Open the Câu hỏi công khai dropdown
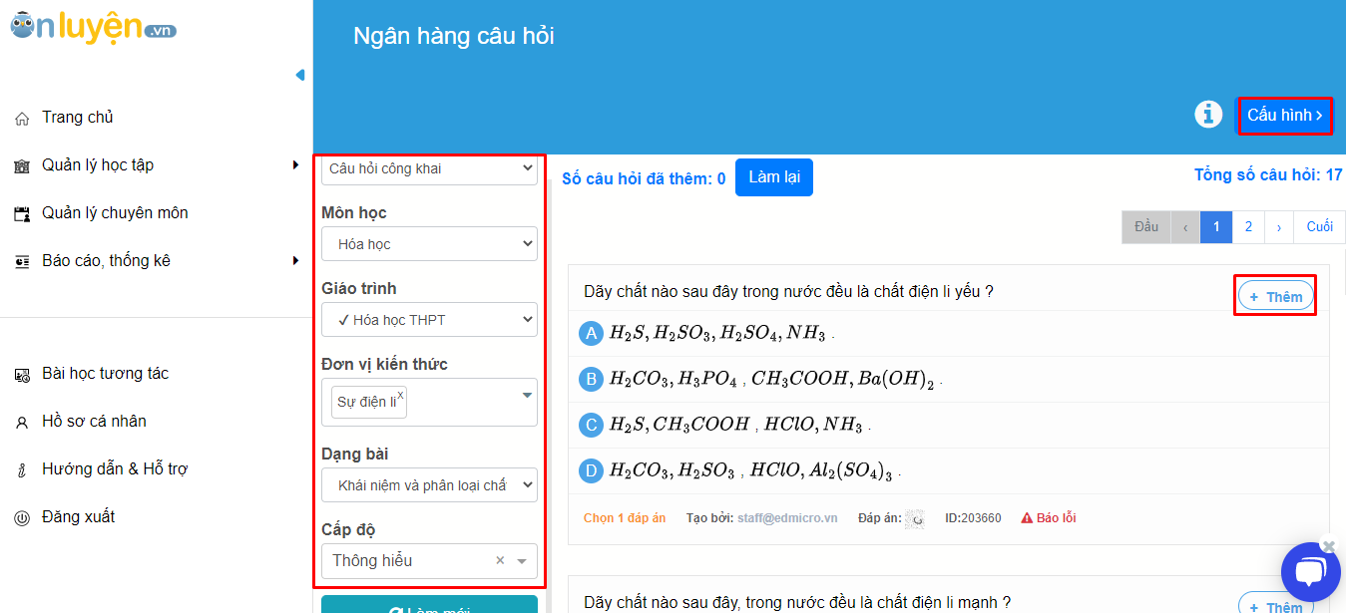The height and width of the screenshot is (613, 1346). pos(429,168)
